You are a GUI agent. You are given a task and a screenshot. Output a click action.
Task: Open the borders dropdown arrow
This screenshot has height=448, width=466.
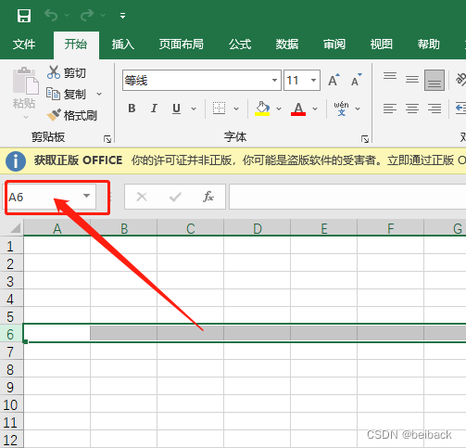point(236,109)
